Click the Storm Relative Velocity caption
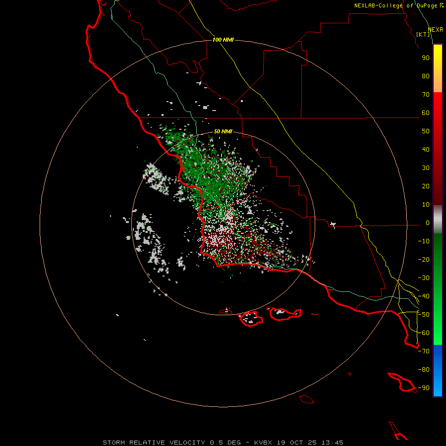Screen dimensions: 446x446 tap(223, 443)
